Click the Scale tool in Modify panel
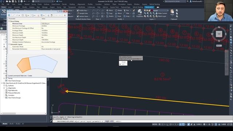233x131 pixels. pos(118,16)
